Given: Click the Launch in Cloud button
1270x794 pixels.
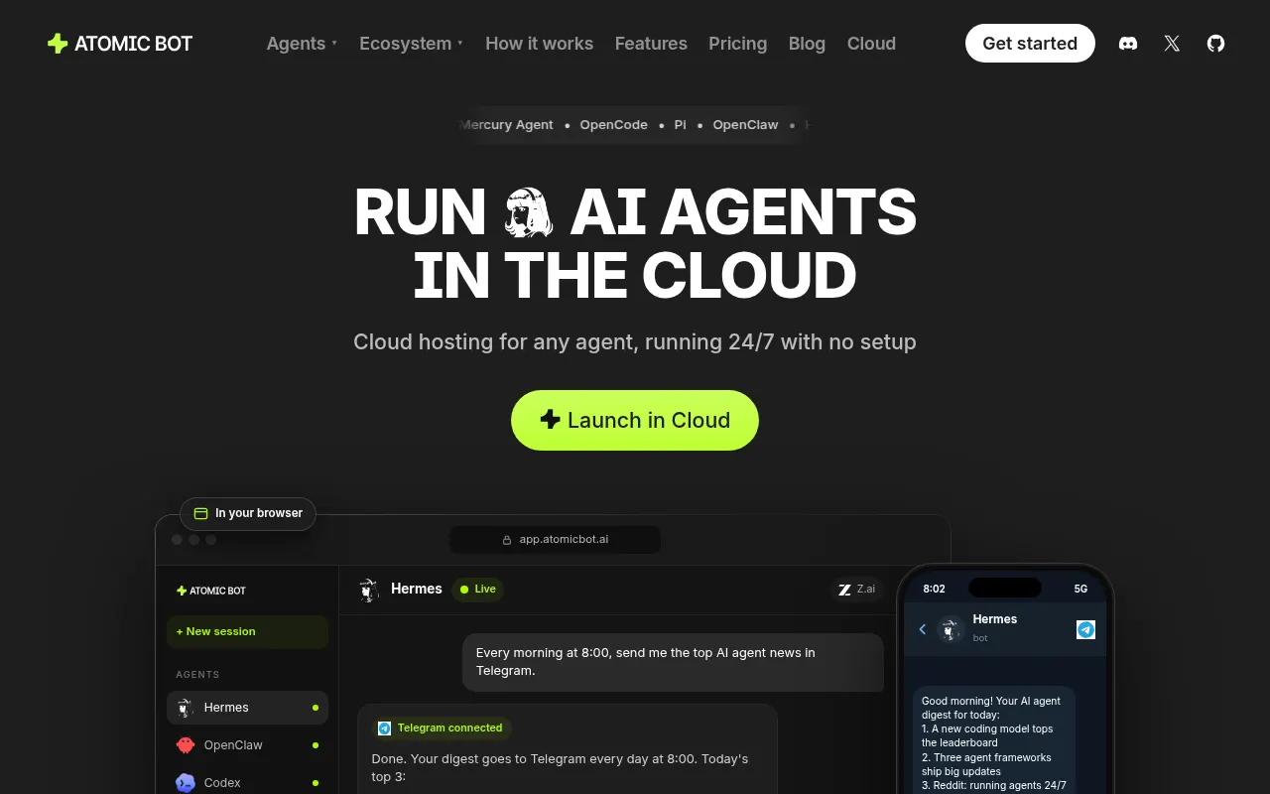Looking at the screenshot, I should tap(635, 420).
